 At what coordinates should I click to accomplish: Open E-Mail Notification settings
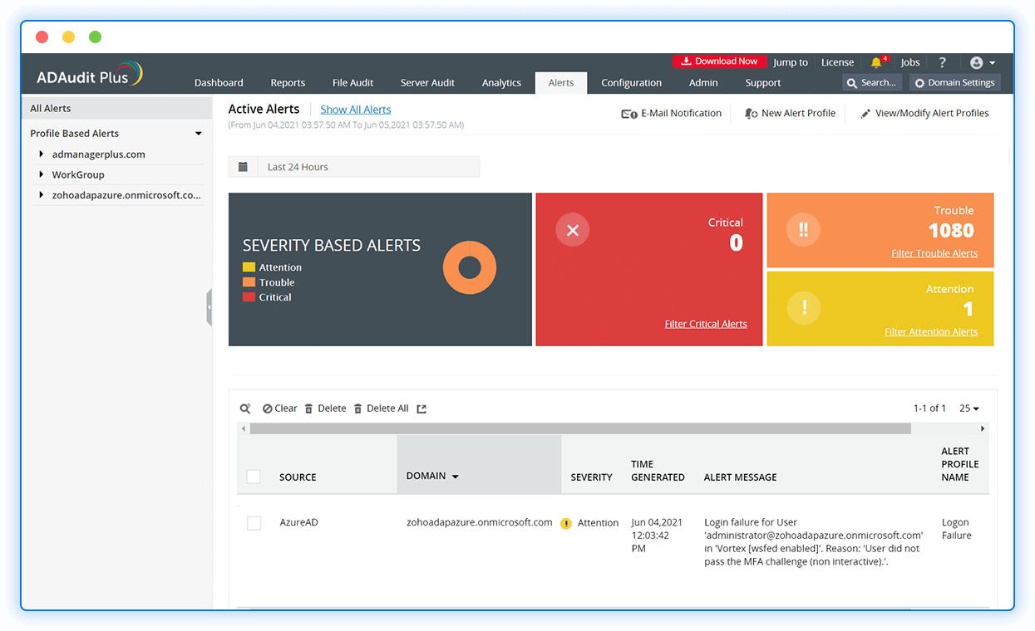coord(672,113)
